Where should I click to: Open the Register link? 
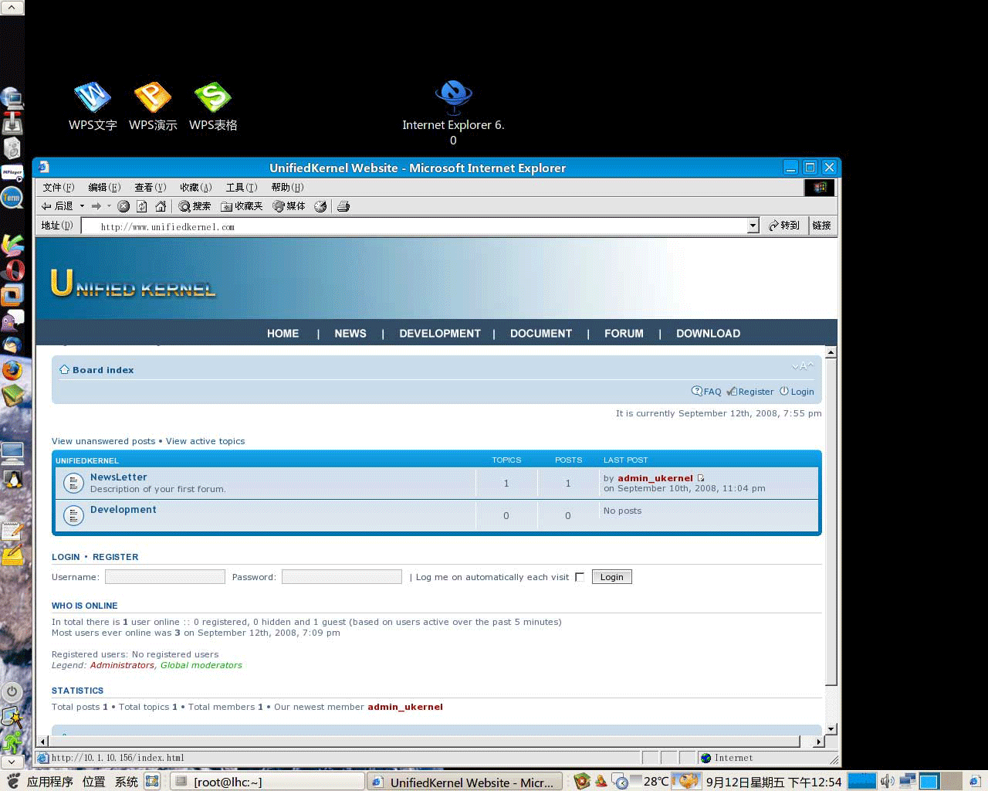tap(750, 392)
